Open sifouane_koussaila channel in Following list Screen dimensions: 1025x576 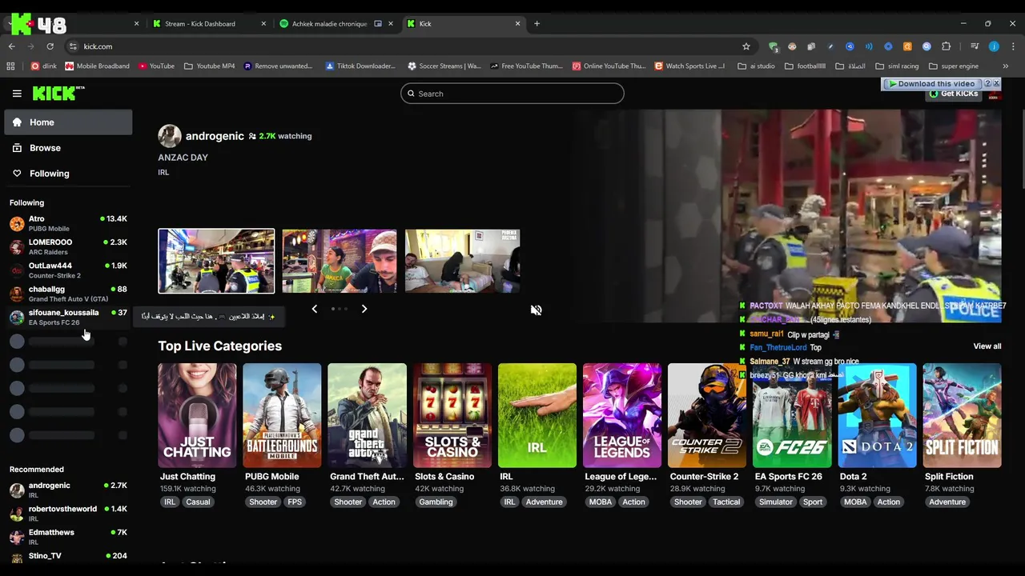(68, 317)
